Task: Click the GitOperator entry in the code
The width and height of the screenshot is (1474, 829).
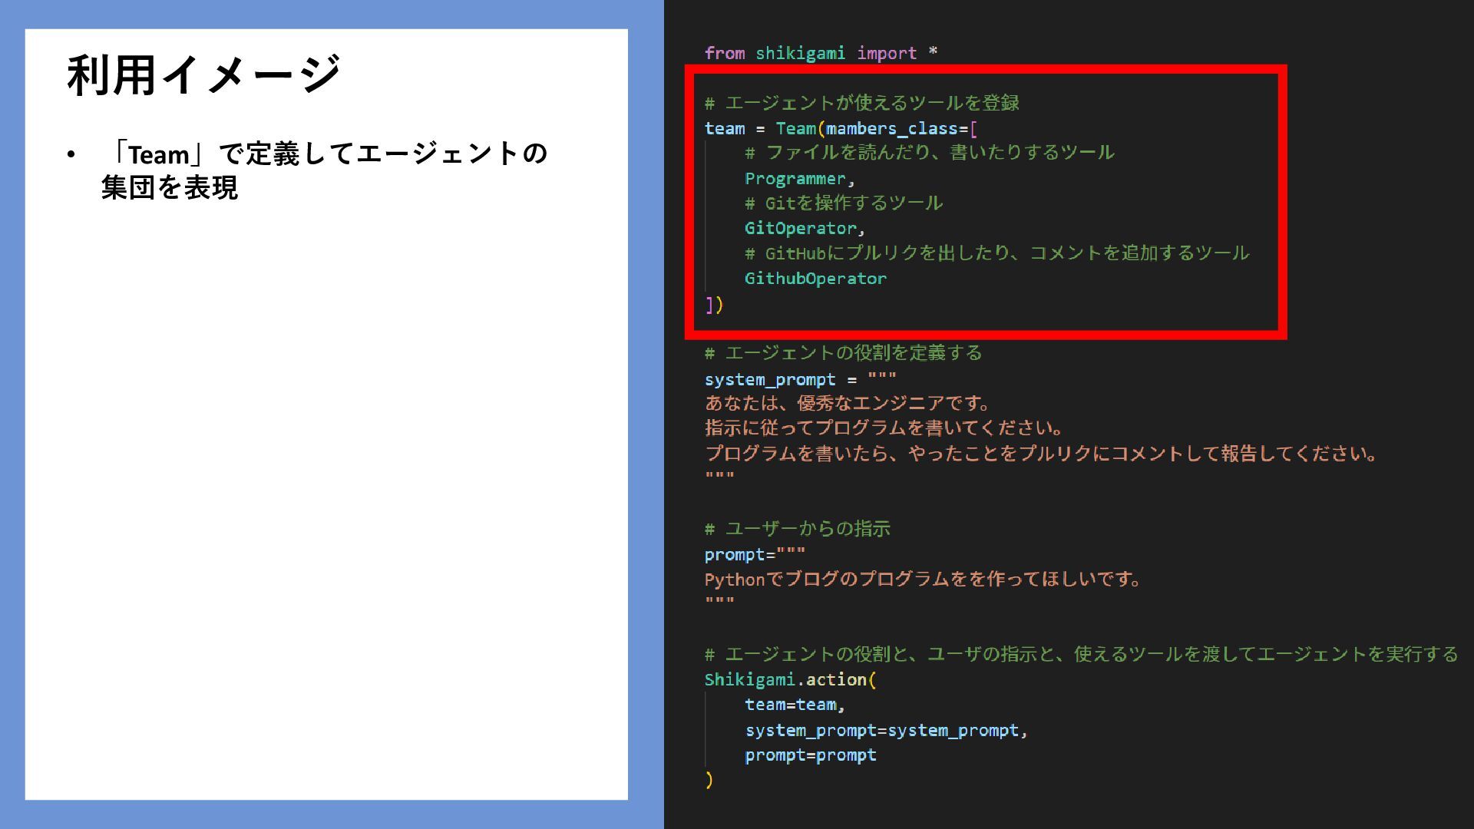Action: [800, 228]
